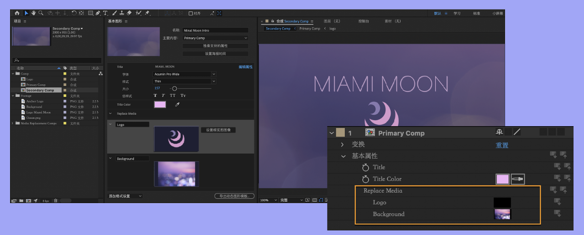Toggle faux bold text style
The image size is (584, 235).
155,96
